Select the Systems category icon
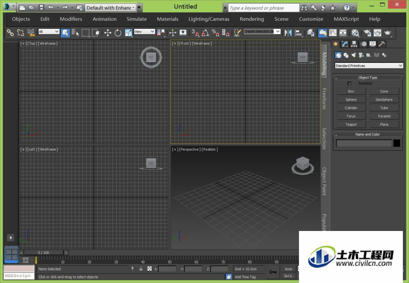The width and height of the screenshot is (409, 283). click(x=384, y=55)
